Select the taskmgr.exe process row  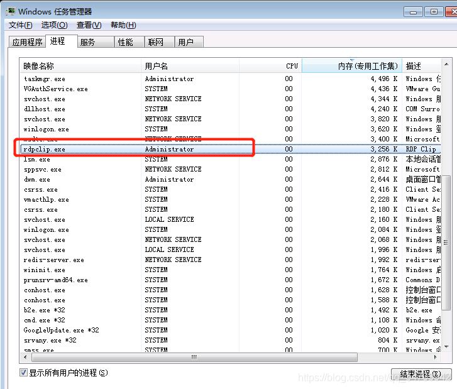pos(230,79)
